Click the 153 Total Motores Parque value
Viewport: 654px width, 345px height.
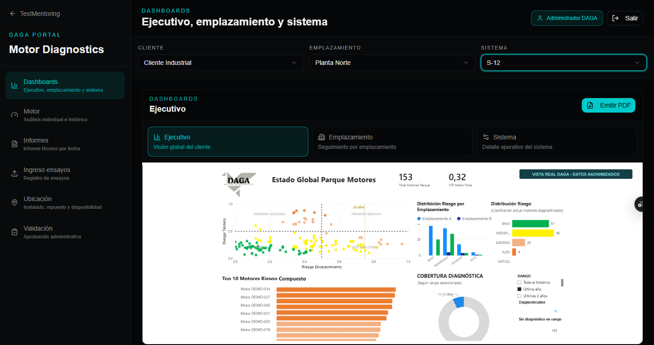pos(406,177)
